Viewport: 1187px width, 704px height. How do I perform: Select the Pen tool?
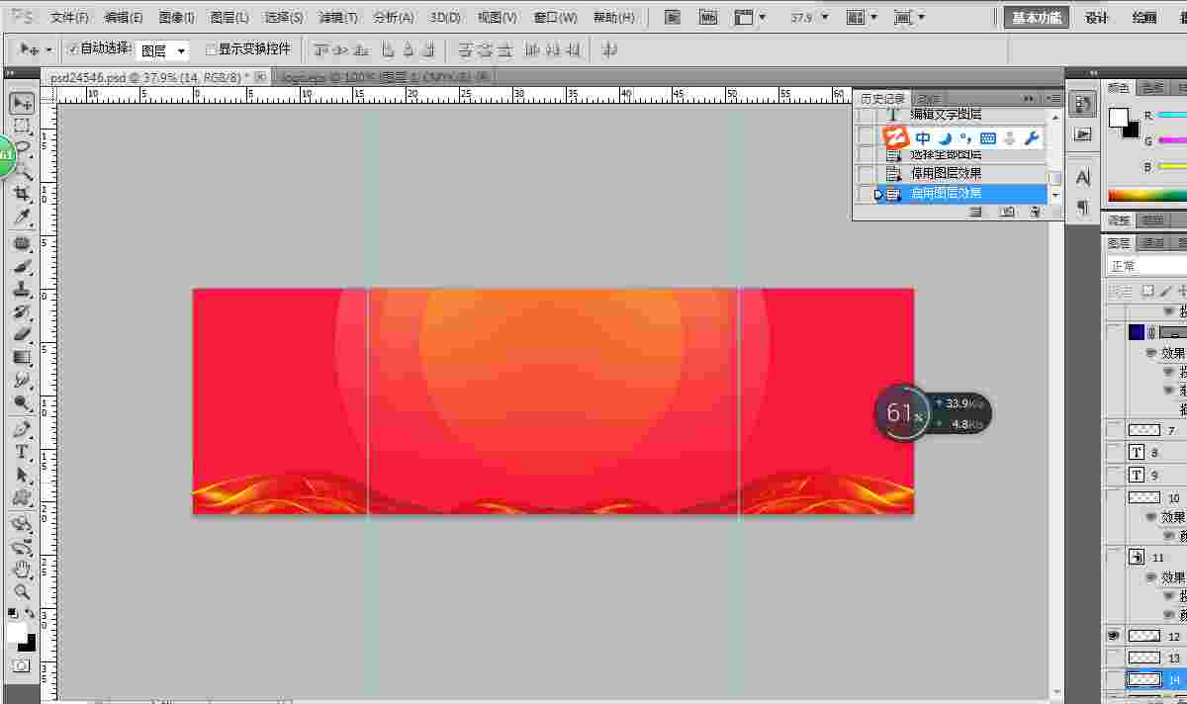click(x=22, y=429)
